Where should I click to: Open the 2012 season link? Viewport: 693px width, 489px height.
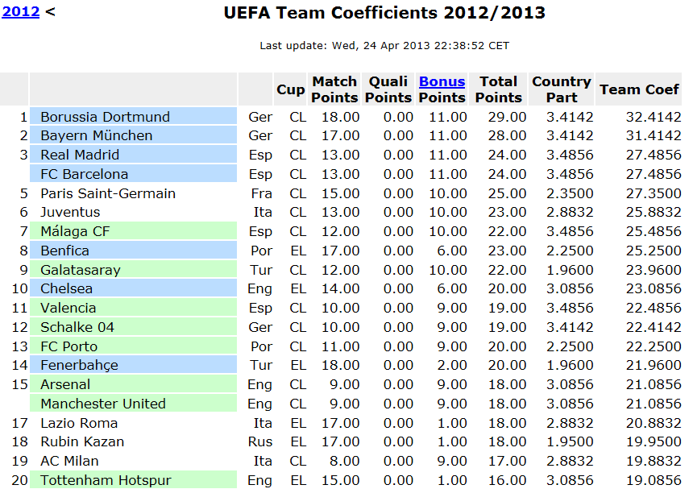(22, 12)
